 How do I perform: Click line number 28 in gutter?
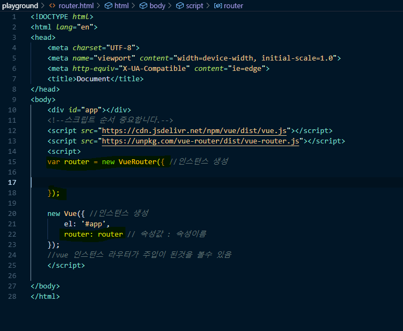[12, 296]
